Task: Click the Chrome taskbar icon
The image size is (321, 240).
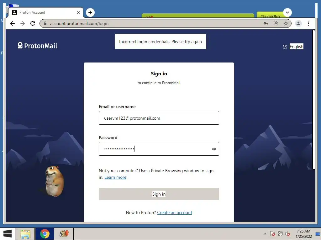Action: [x=45, y=234]
